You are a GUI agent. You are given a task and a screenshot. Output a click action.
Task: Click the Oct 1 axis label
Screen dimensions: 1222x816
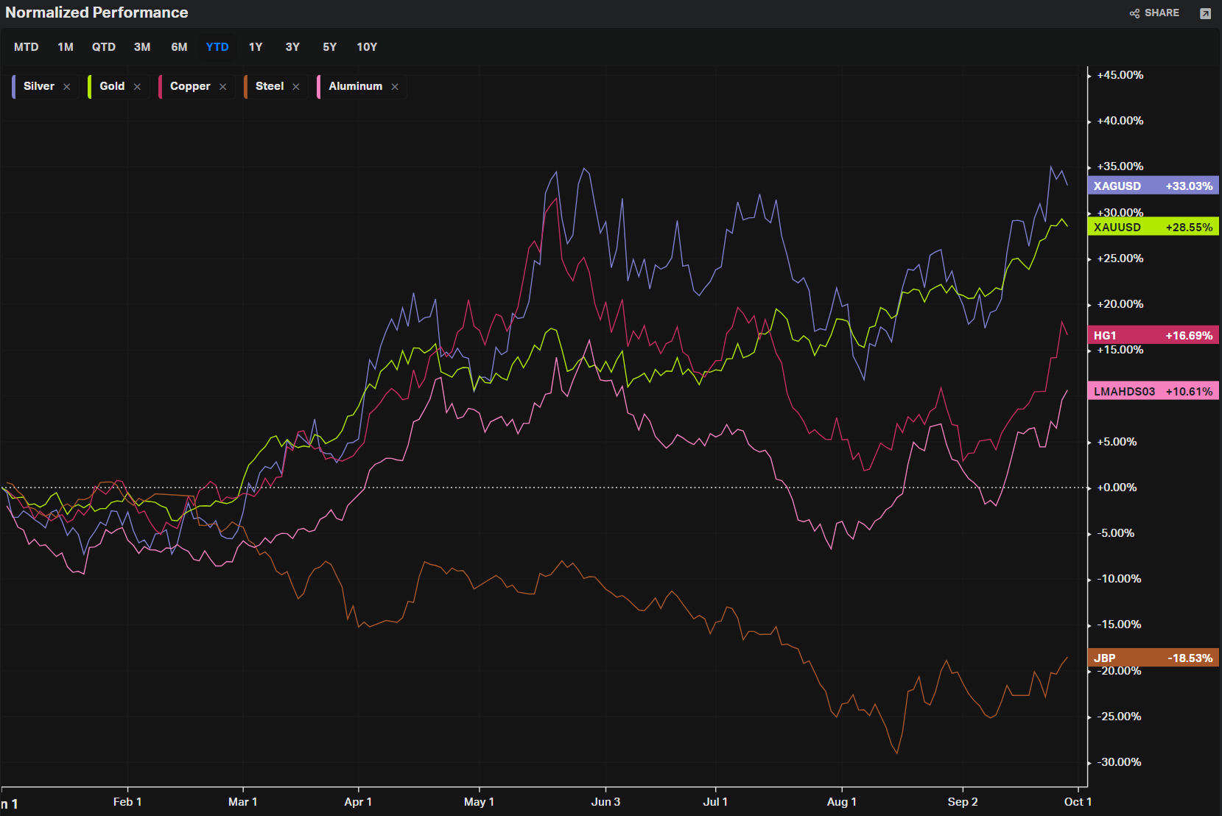1078,802
